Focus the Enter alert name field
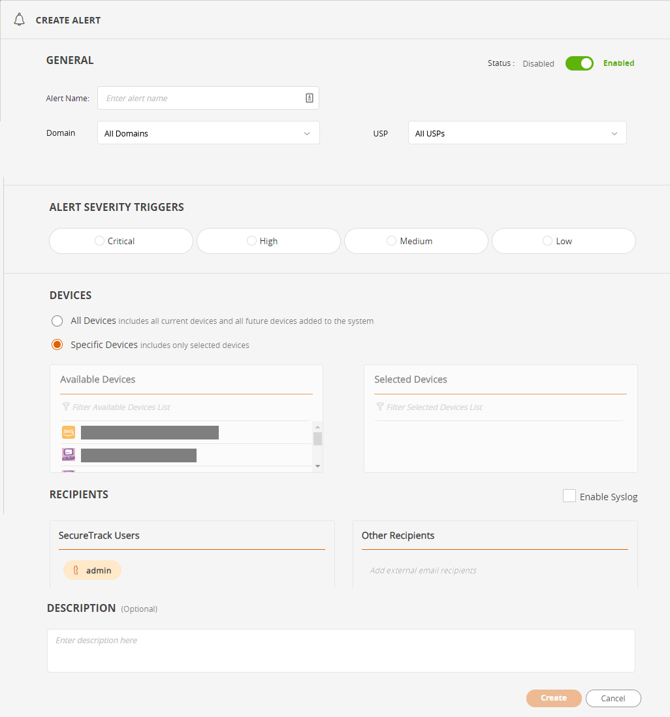 (199, 98)
